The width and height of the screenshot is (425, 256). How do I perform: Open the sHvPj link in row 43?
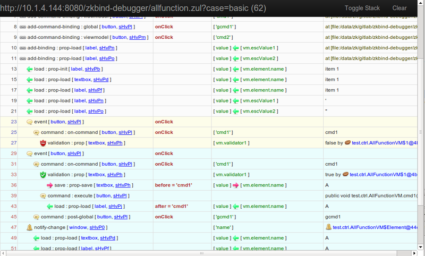point(115,207)
